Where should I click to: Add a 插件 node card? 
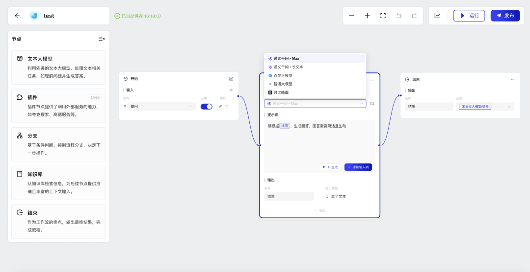pos(59,106)
